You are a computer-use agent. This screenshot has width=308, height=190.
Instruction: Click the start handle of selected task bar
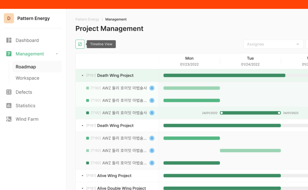click(x=222, y=113)
